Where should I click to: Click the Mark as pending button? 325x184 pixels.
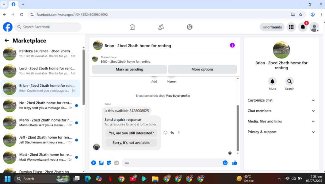point(129,69)
